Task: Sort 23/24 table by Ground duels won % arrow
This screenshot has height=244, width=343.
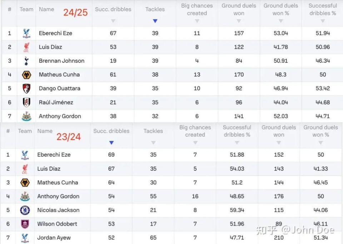Action: (x=321, y=143)
